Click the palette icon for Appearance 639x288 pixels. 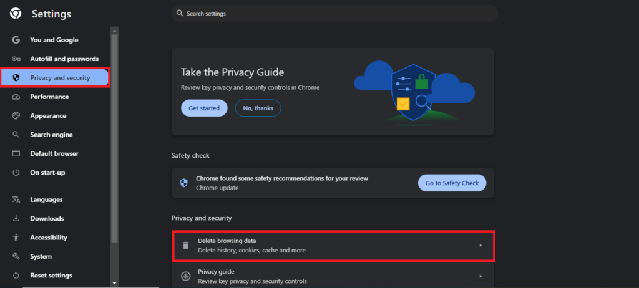pyautogui.click(x=16, y=116)
